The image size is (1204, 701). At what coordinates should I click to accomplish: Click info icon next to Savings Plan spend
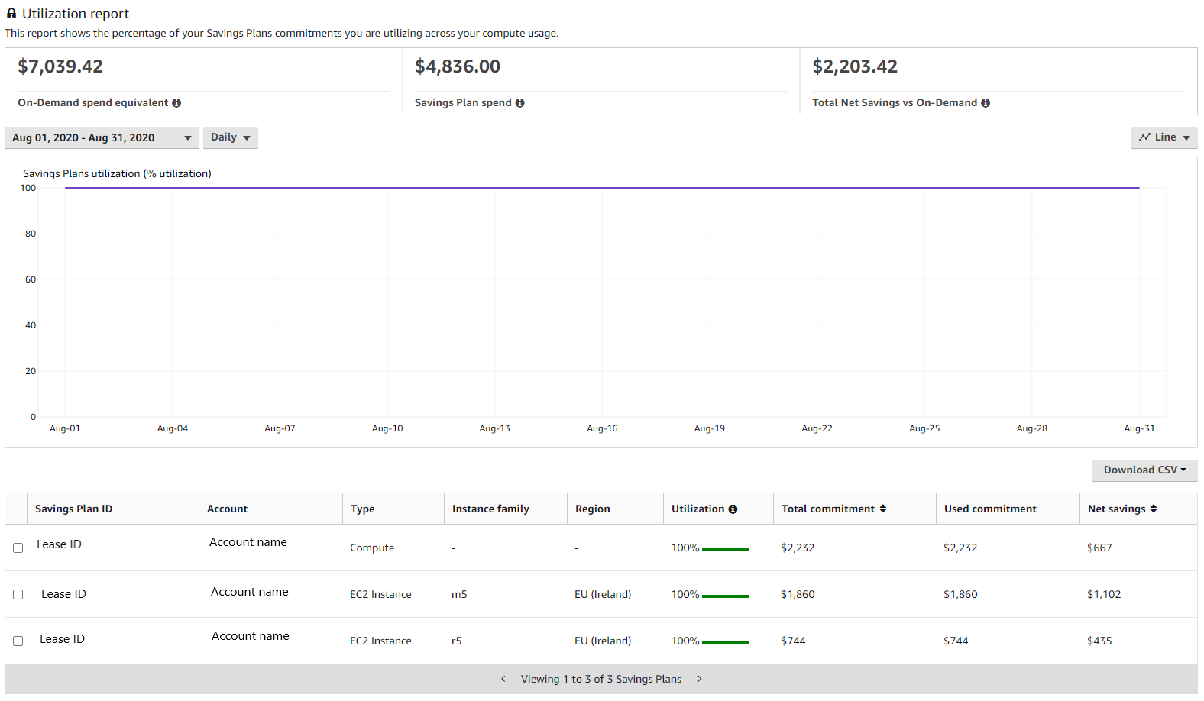tap(519, 103)
